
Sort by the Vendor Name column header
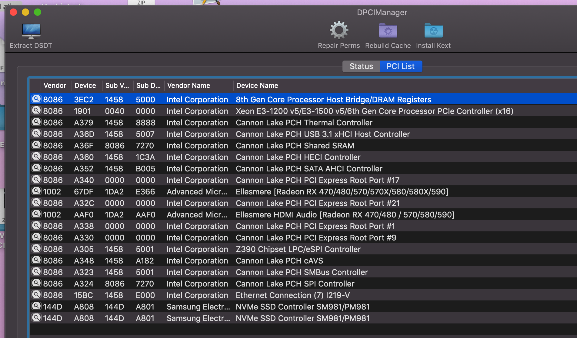click(x=199, y=86)
